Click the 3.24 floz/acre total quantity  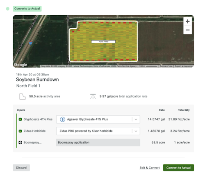tap(180, 131)
